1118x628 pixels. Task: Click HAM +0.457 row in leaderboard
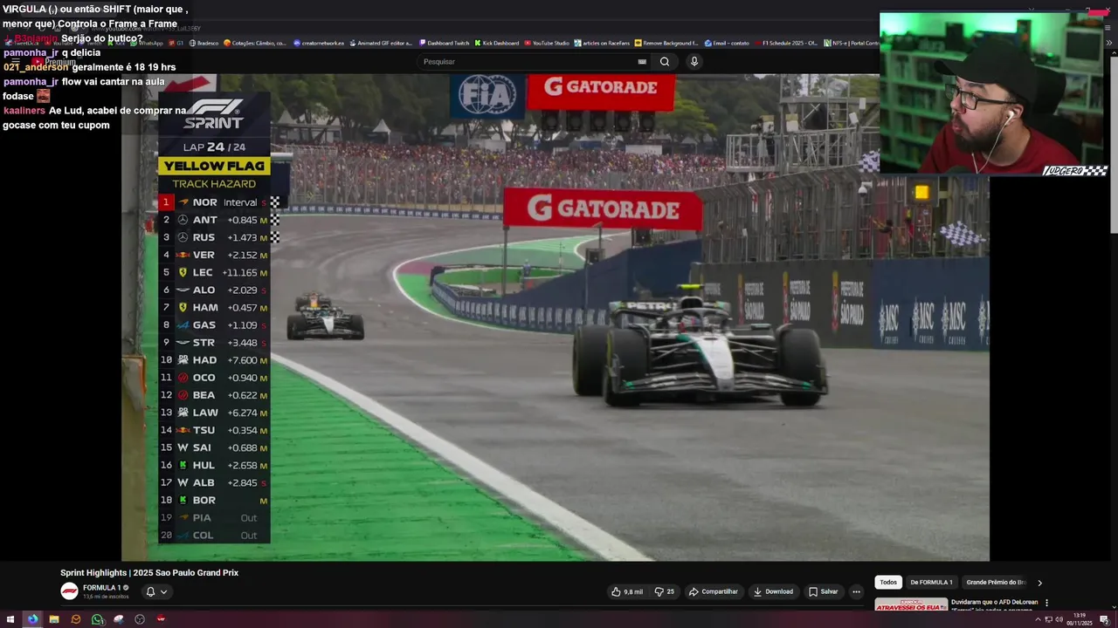(214, 307)
